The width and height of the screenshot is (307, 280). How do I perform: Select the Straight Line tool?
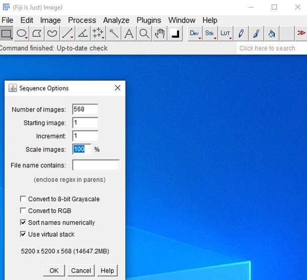[67, 34]
